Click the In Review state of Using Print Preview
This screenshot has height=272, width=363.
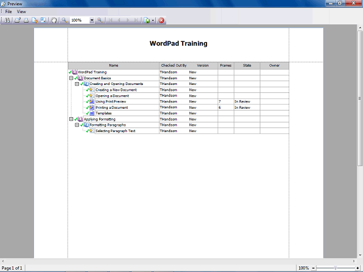[242, 101]
